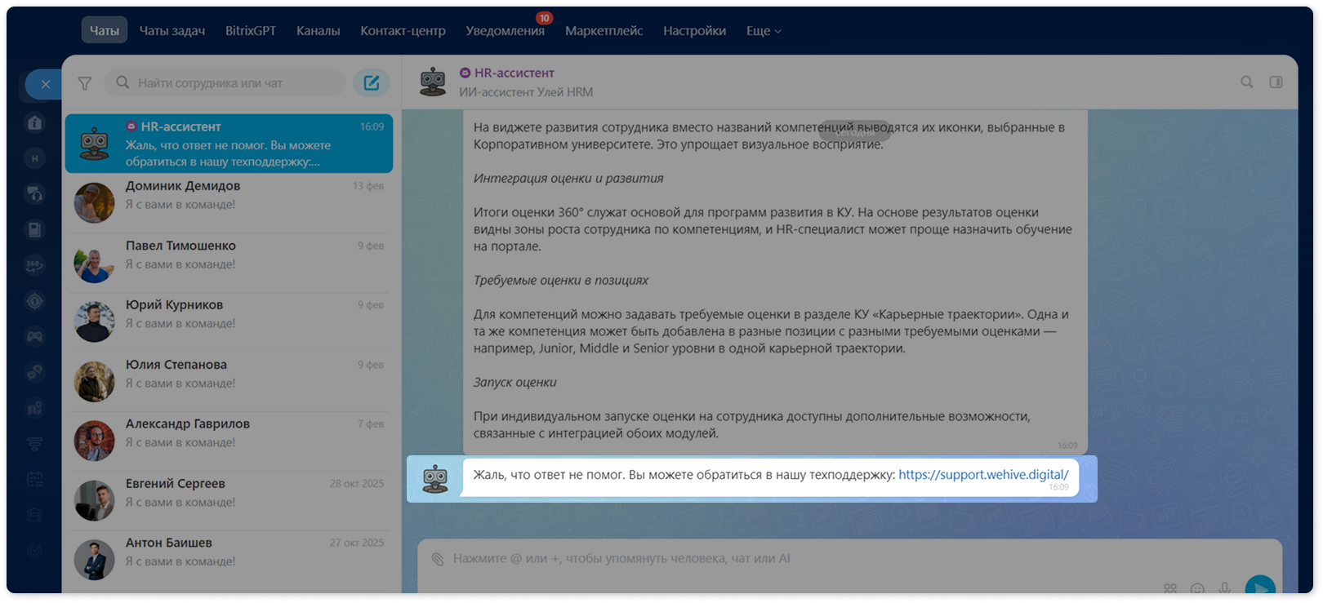
Task: Click the blue send message button
Action: point(1260,585)
